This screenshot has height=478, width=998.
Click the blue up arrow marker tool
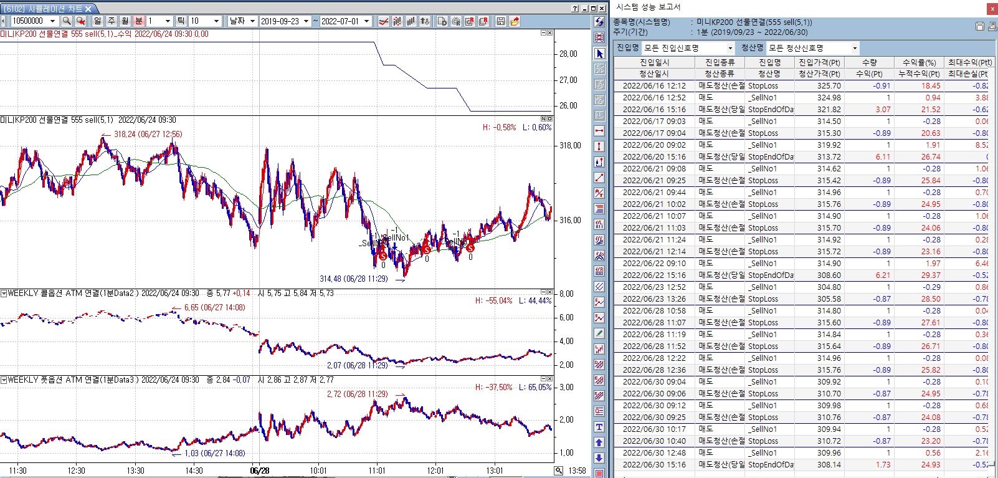click(x=599, y=442)
